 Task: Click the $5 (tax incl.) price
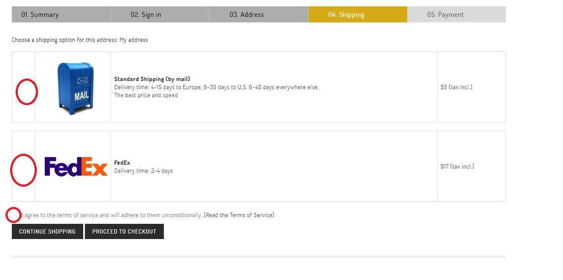click(457, 87)
